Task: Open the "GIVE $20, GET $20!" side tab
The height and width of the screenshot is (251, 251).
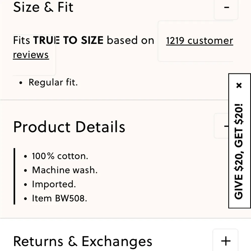Action: (239, 151)
